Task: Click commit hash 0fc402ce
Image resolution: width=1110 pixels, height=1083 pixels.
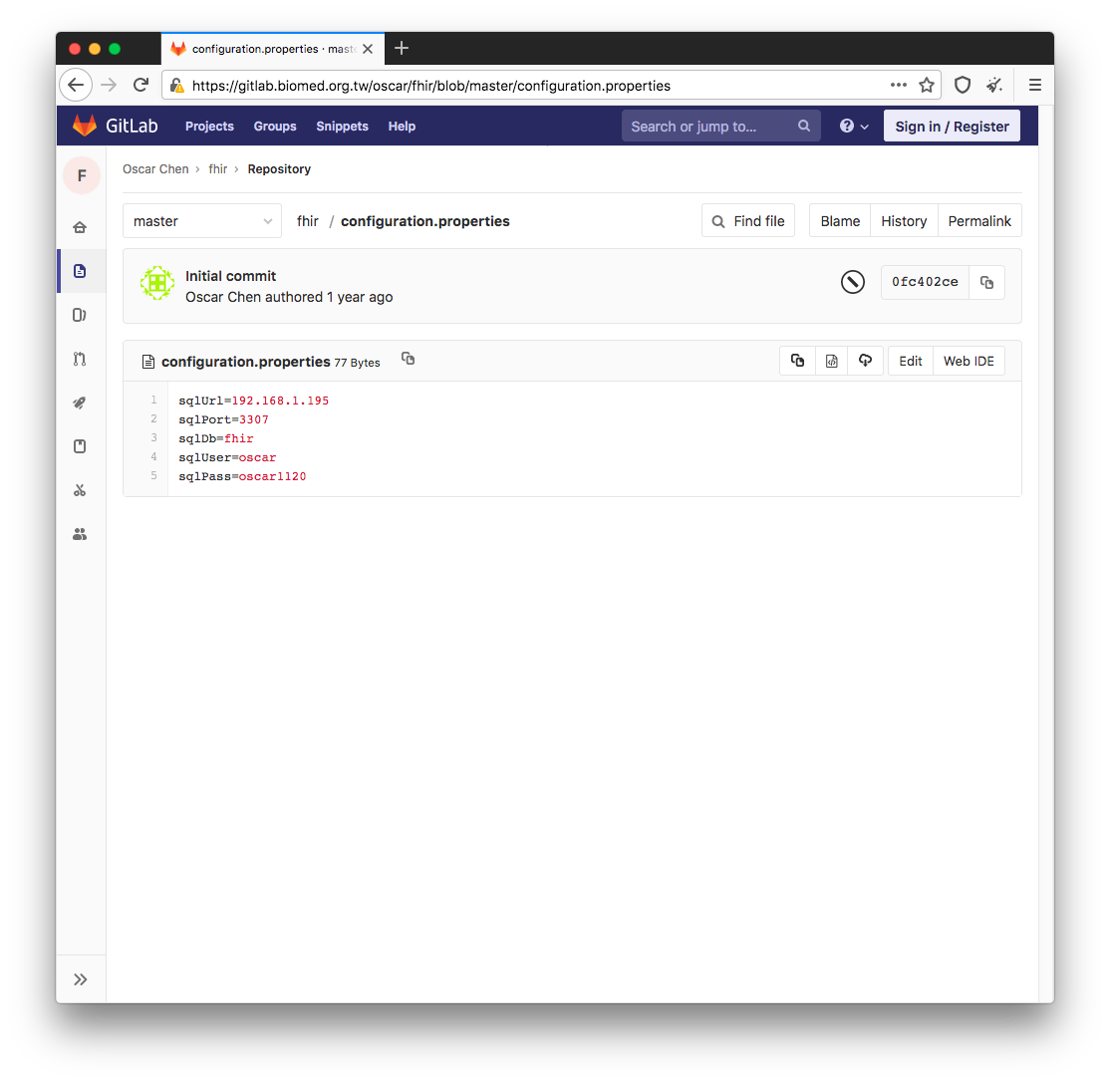Action: tap(925, 282)
